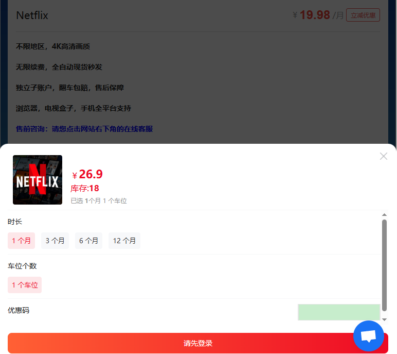Click the Netflix product title heading

(32, 15)
